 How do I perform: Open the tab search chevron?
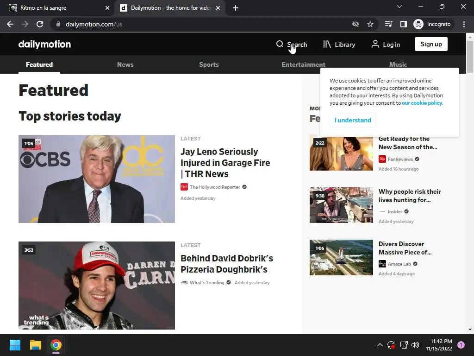point(399,6)
